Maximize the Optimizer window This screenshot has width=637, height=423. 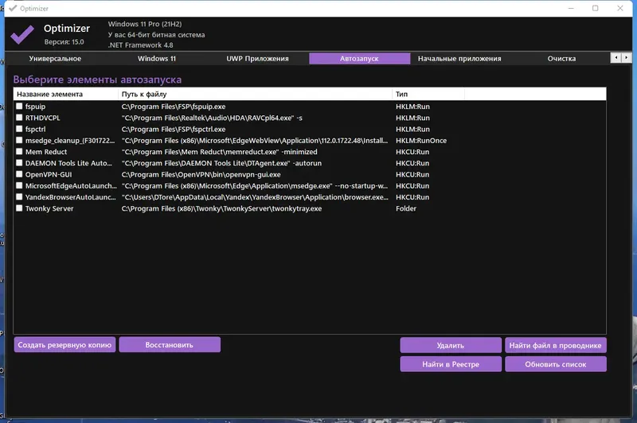point(595,8)
